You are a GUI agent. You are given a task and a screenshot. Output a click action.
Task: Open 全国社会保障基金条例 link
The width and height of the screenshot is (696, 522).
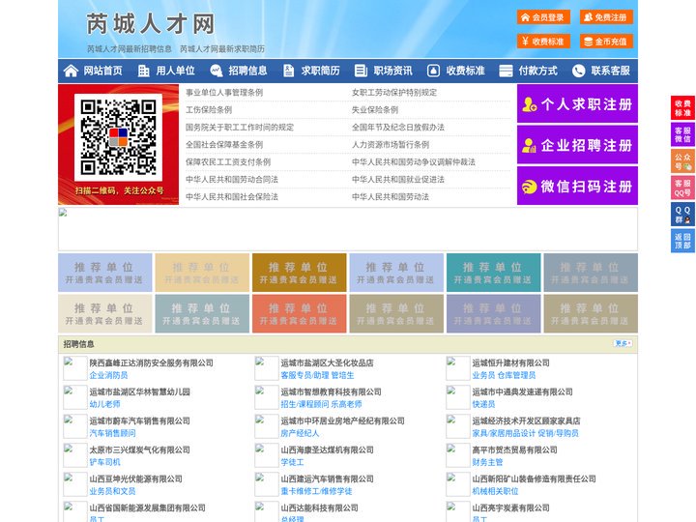(224, 145)
